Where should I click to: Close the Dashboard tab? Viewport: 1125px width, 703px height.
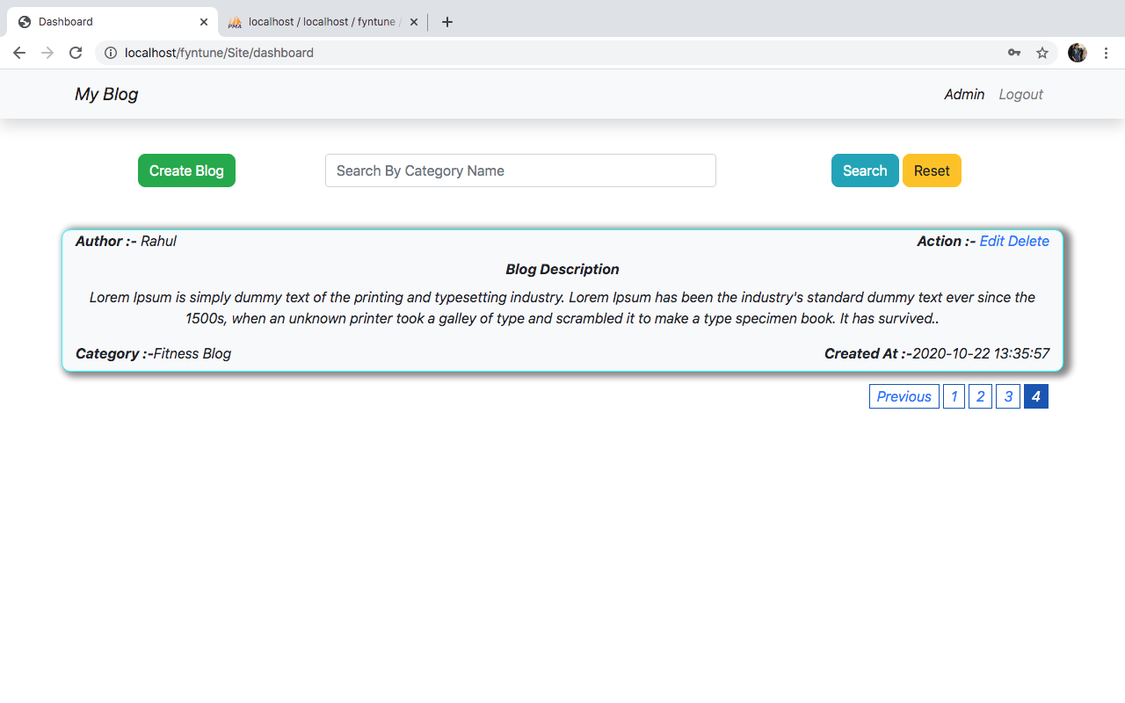pyautogui.click(x=204, y=22)
